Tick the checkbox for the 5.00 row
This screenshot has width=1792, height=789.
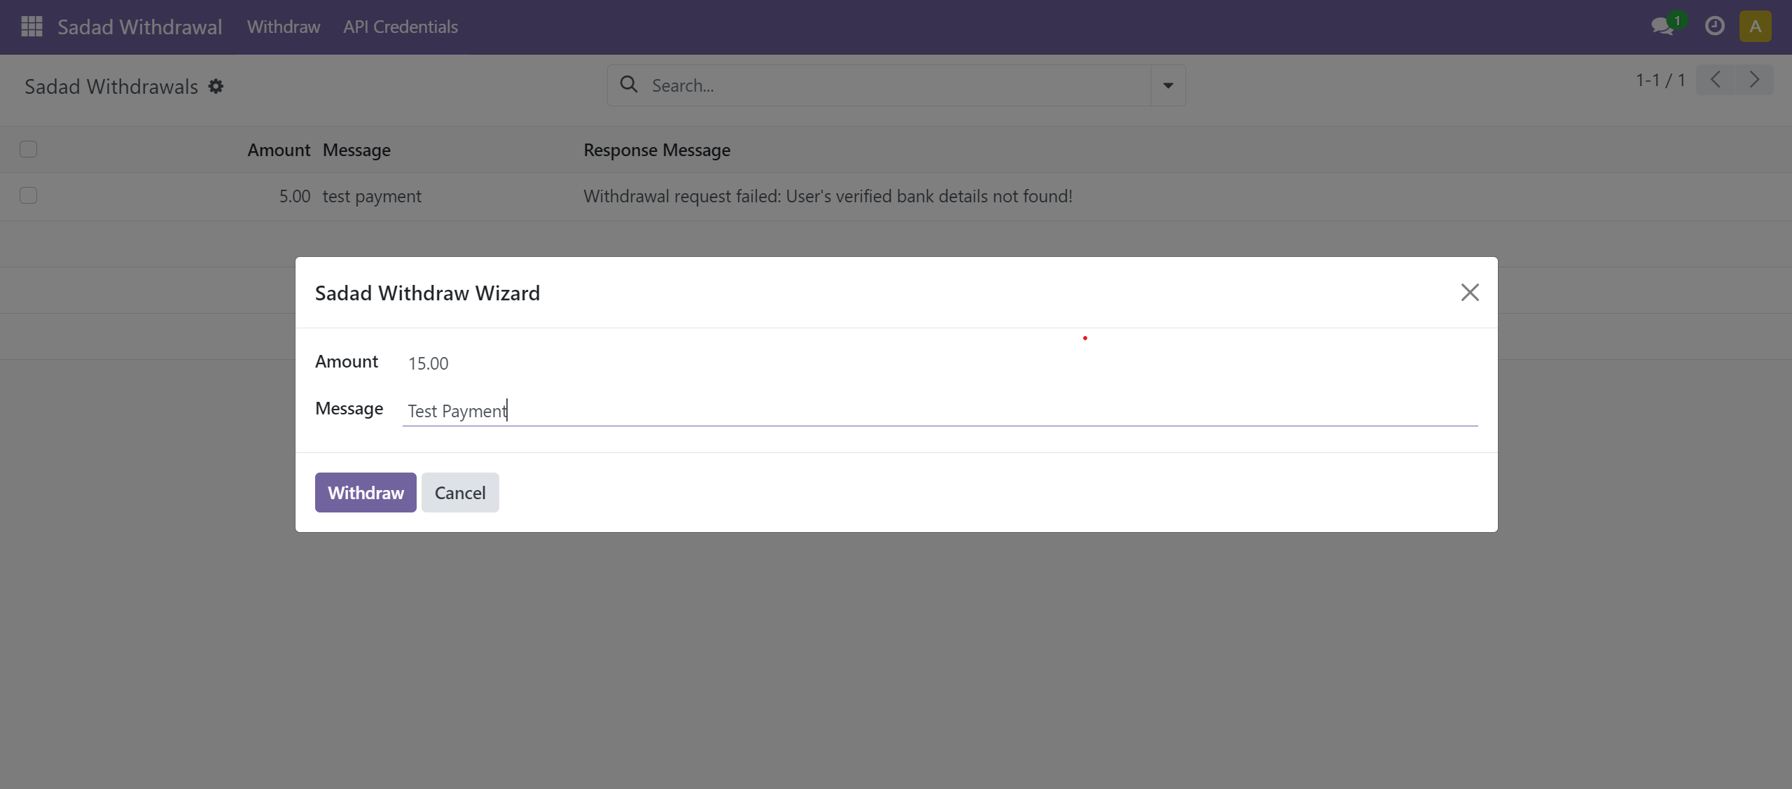coord(29,195)
